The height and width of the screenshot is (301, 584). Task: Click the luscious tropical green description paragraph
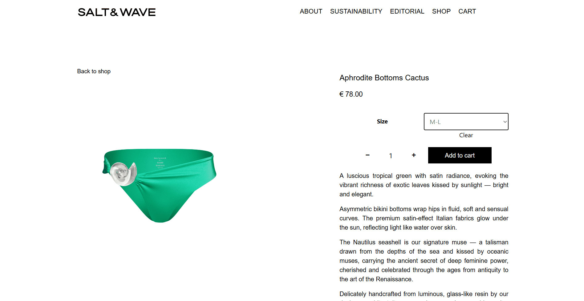(424, 185)
